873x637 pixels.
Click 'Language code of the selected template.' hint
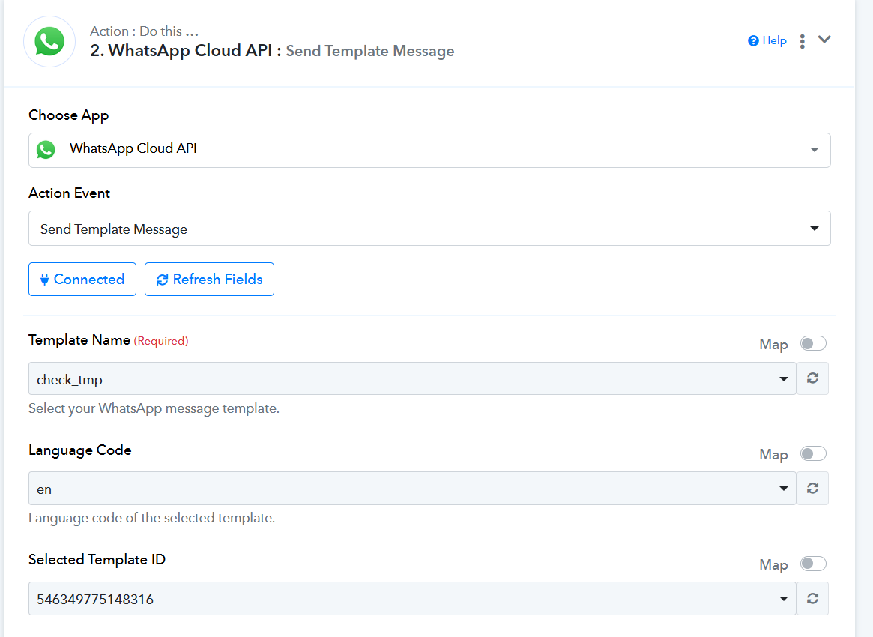click(151, 518)
